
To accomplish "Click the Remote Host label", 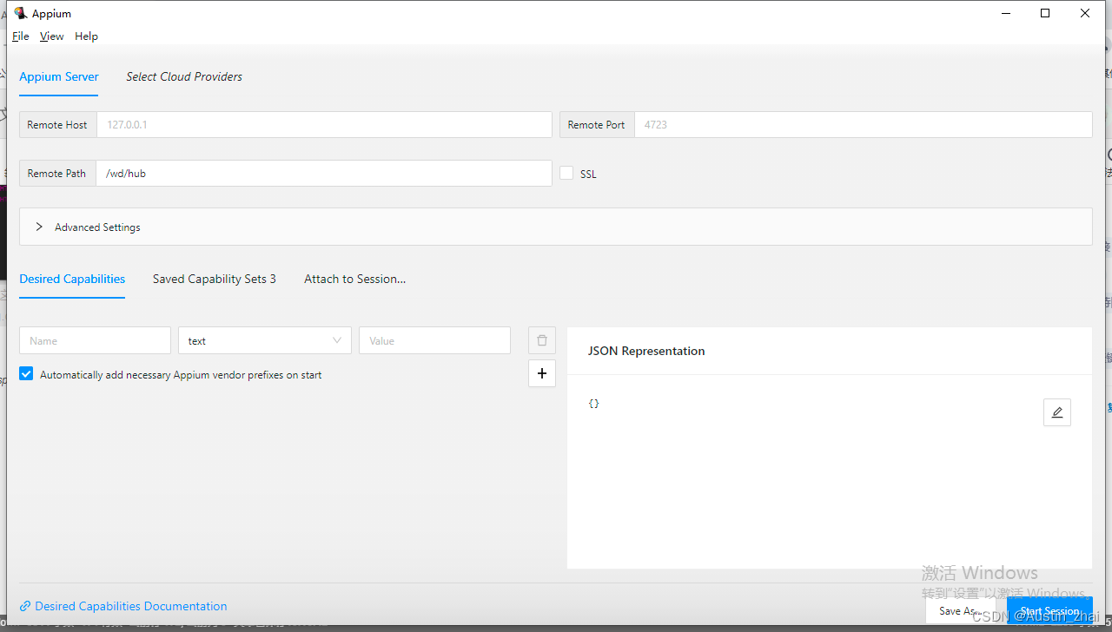I will pos(57,124).
